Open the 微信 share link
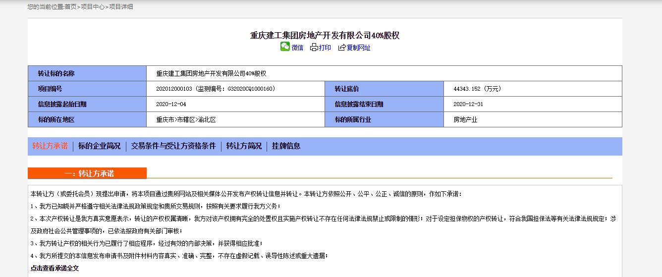This screenshot has height=277, width=662. [297, 48]
